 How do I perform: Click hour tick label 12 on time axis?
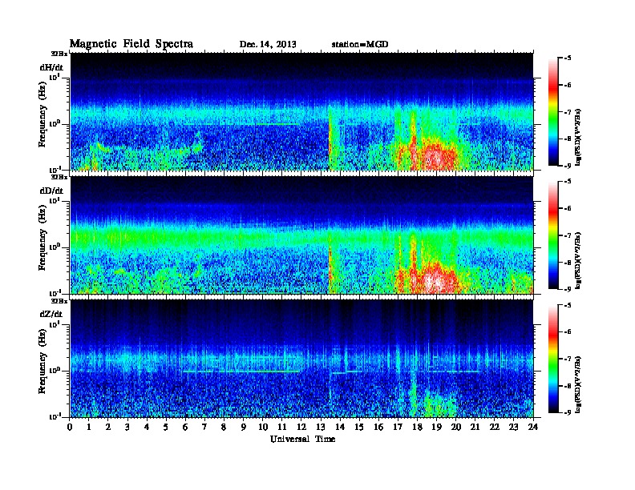point(301,428)
